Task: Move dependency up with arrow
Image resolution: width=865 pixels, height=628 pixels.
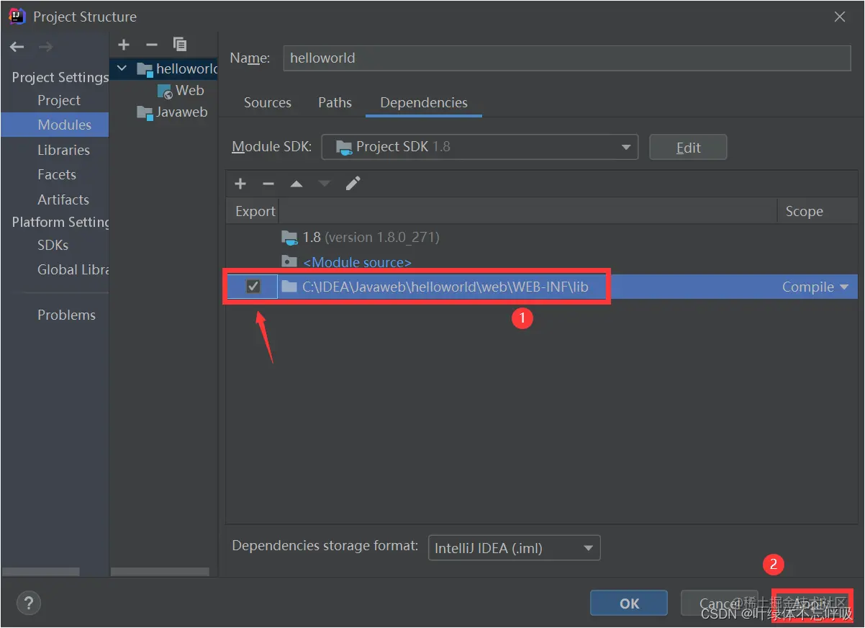Action: 296,184
